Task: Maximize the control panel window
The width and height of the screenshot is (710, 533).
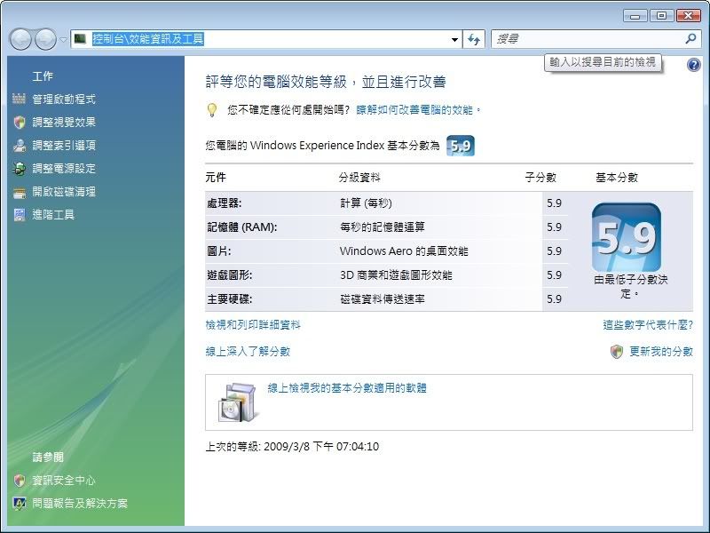Action: [x=661, y=16]
